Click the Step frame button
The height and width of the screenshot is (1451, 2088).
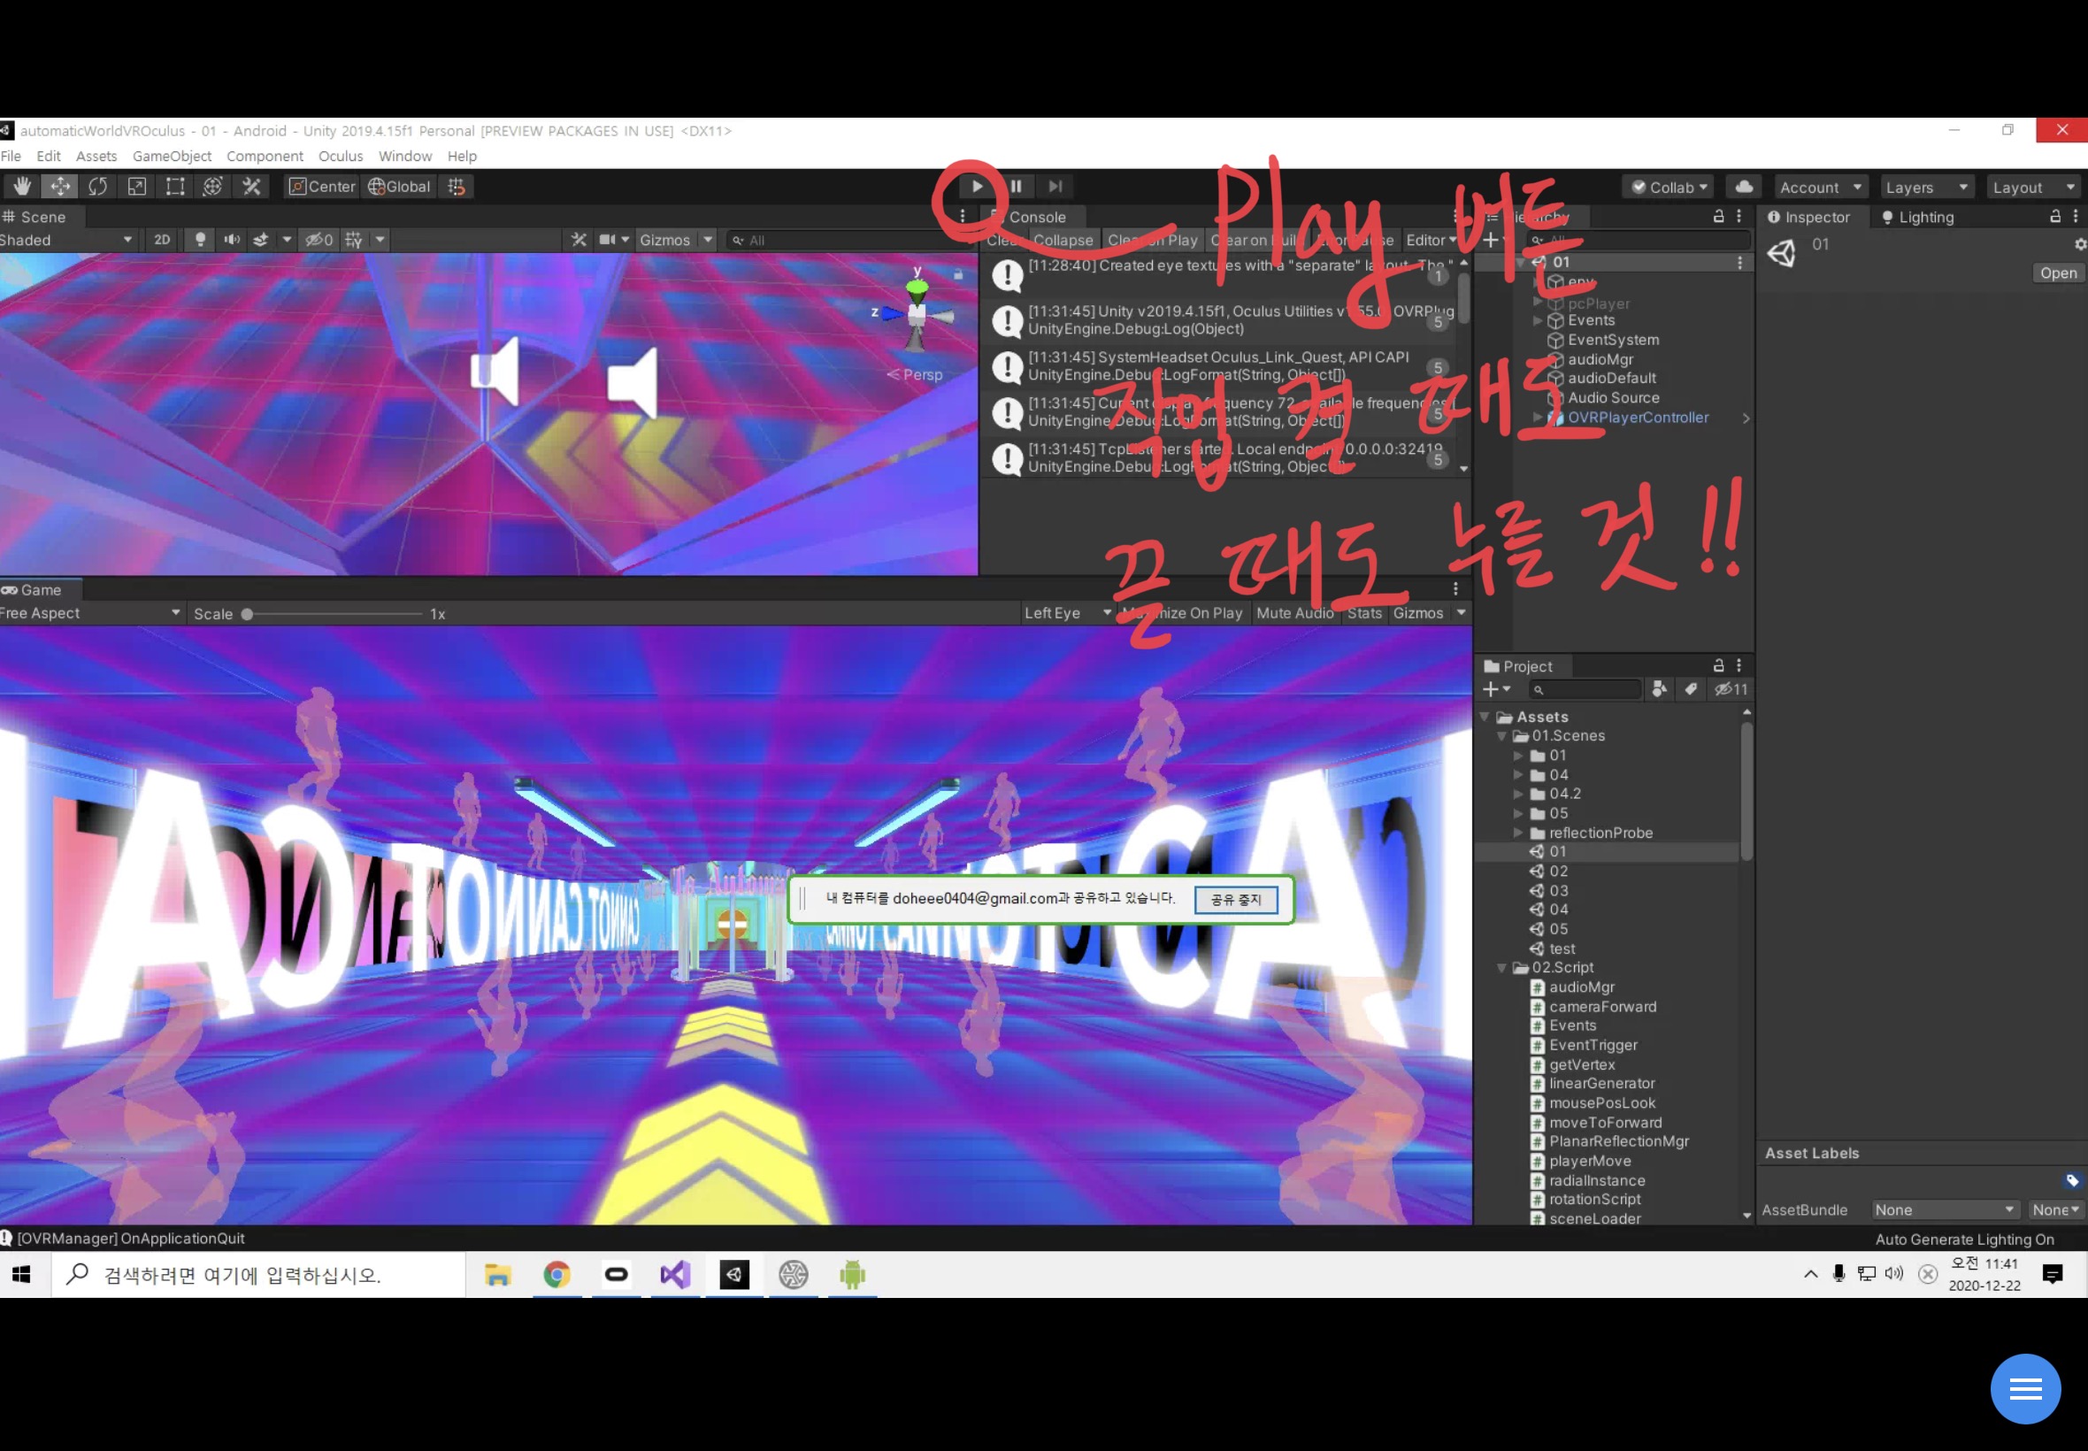click(1056, 187)
